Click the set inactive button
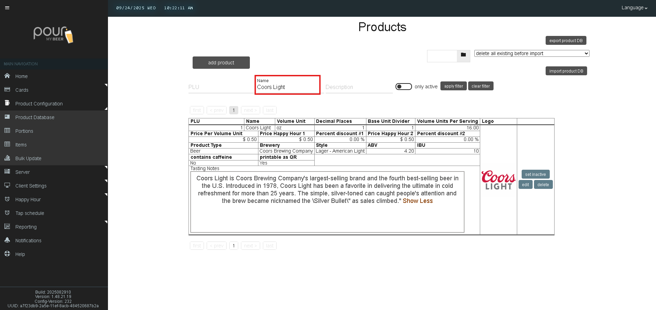Screen dimensions: 656x310 click(x=535, y=174)
